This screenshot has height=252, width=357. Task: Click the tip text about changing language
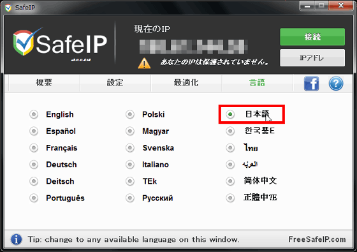(133, 239)
